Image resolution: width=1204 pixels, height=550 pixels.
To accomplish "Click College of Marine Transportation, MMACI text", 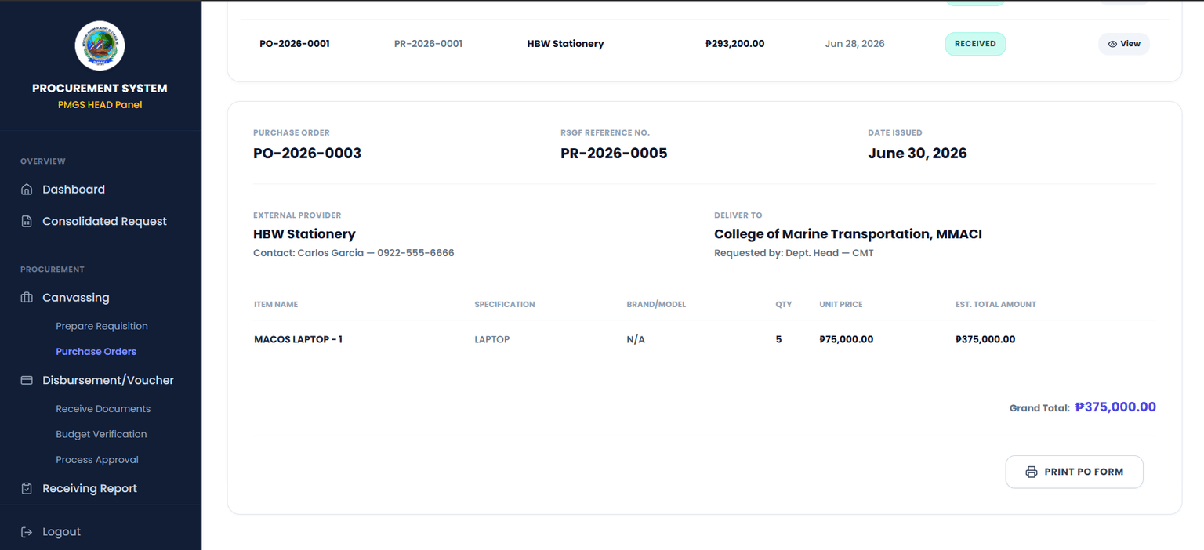I will tap(848, 234).
